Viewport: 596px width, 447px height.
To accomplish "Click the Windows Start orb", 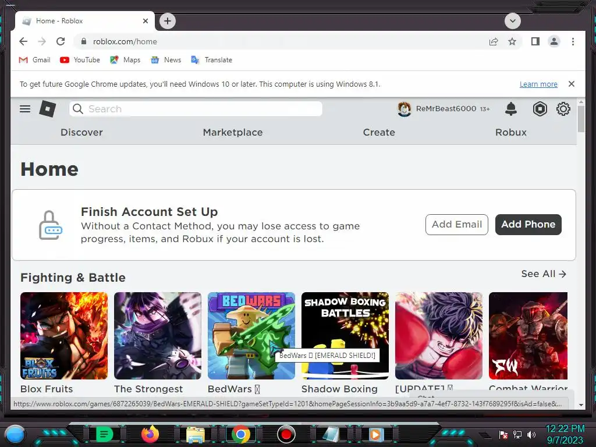I will pos(15,434).
